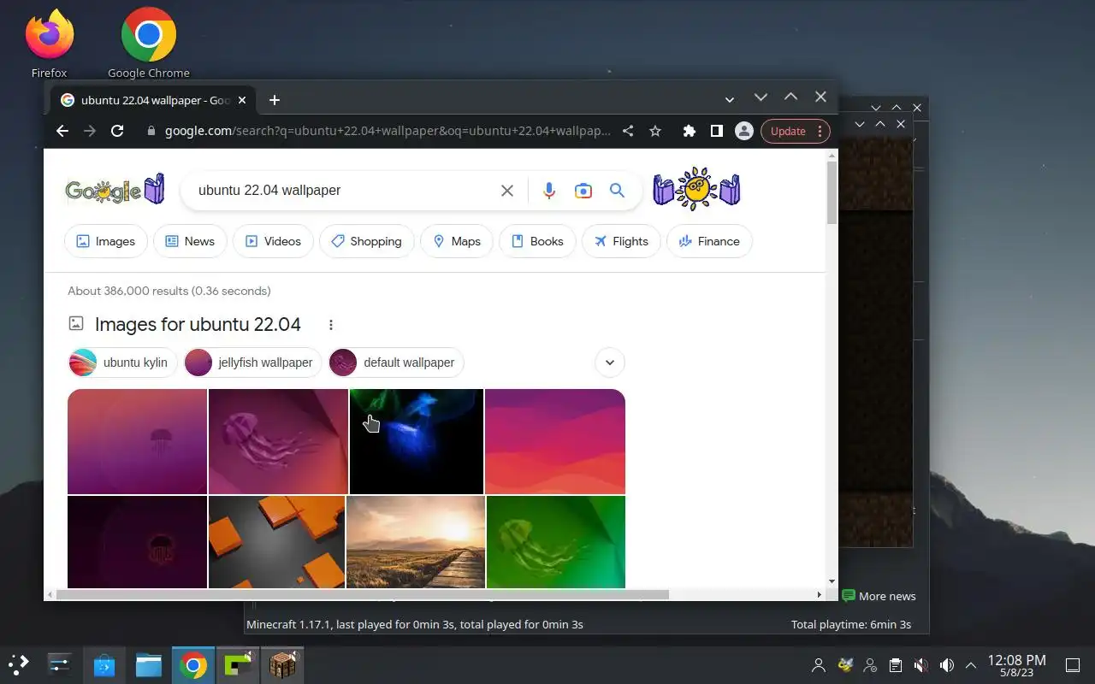Expand more image filter chips
Image resolution: width=1095 pixels, height=684 pixels.
tap(610, 363)
